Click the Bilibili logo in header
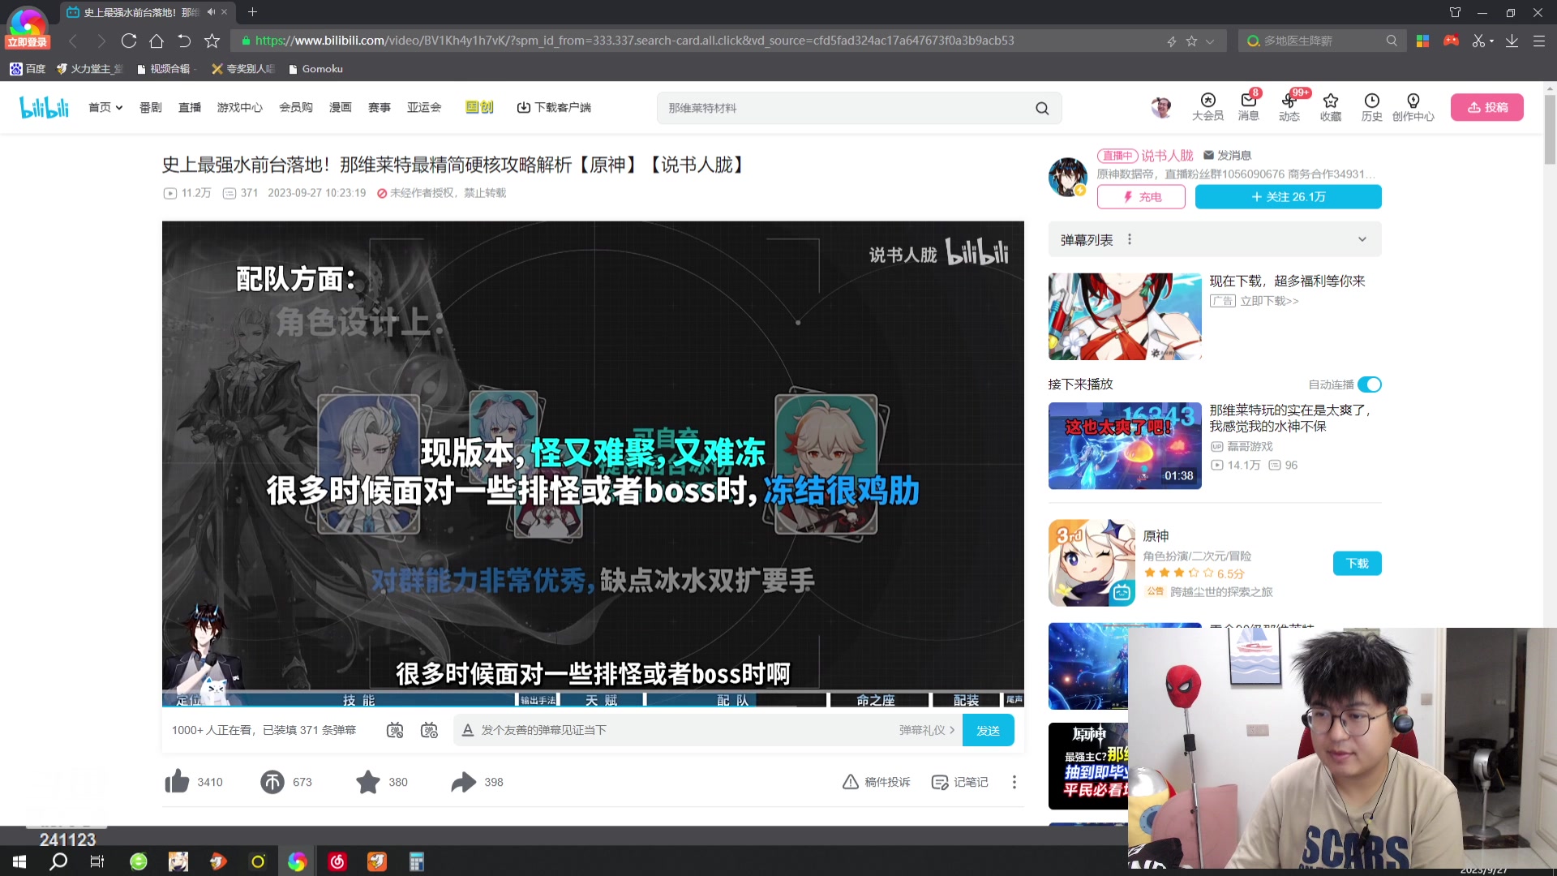 click(44, 107)
